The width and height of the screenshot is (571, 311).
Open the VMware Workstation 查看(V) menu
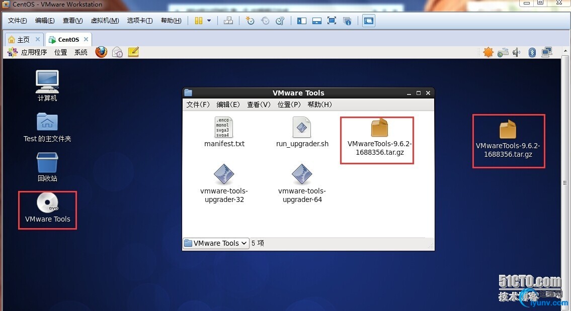tap(72, 21)
